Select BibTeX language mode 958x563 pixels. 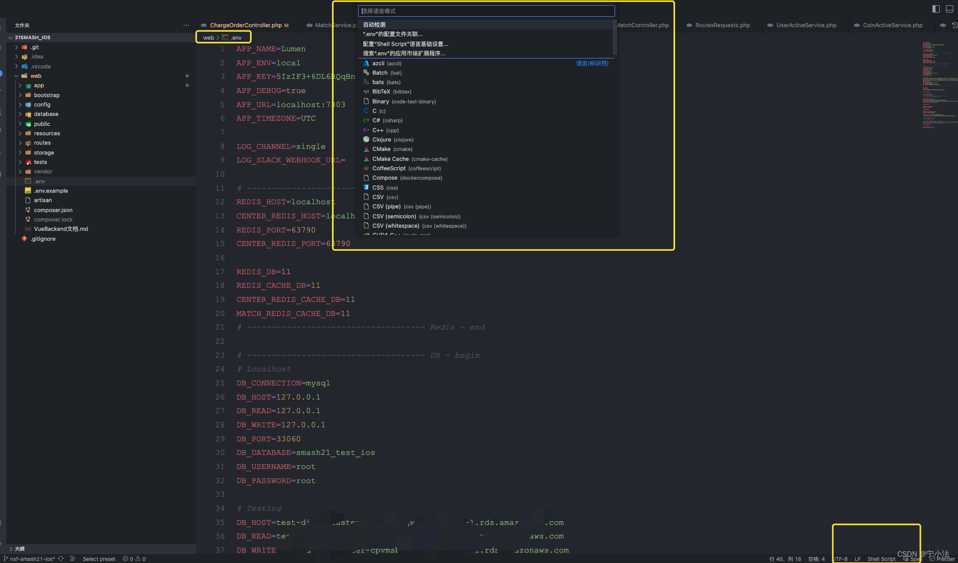click(x=486, y=91)
